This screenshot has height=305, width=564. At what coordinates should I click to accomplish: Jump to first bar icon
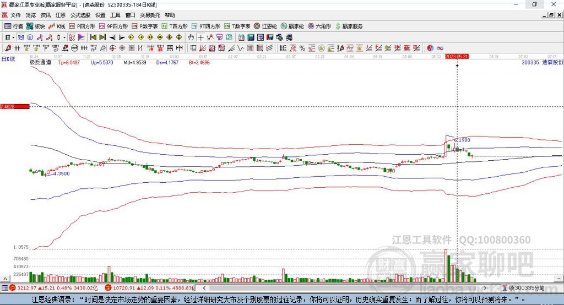pos(93,37)
